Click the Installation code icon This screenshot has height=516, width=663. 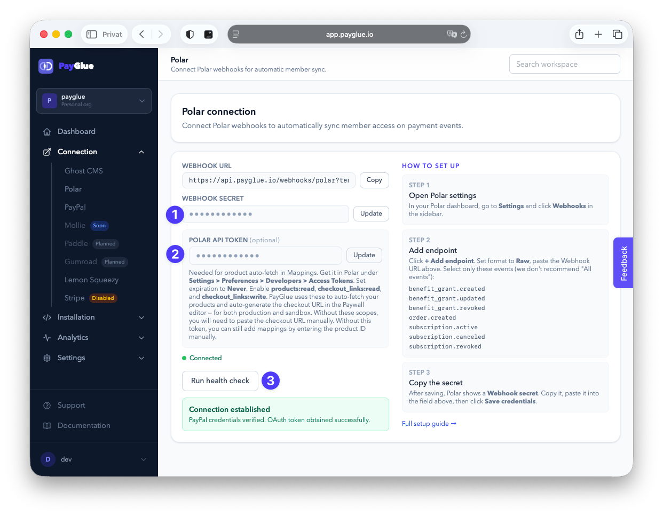click(47, 317)
